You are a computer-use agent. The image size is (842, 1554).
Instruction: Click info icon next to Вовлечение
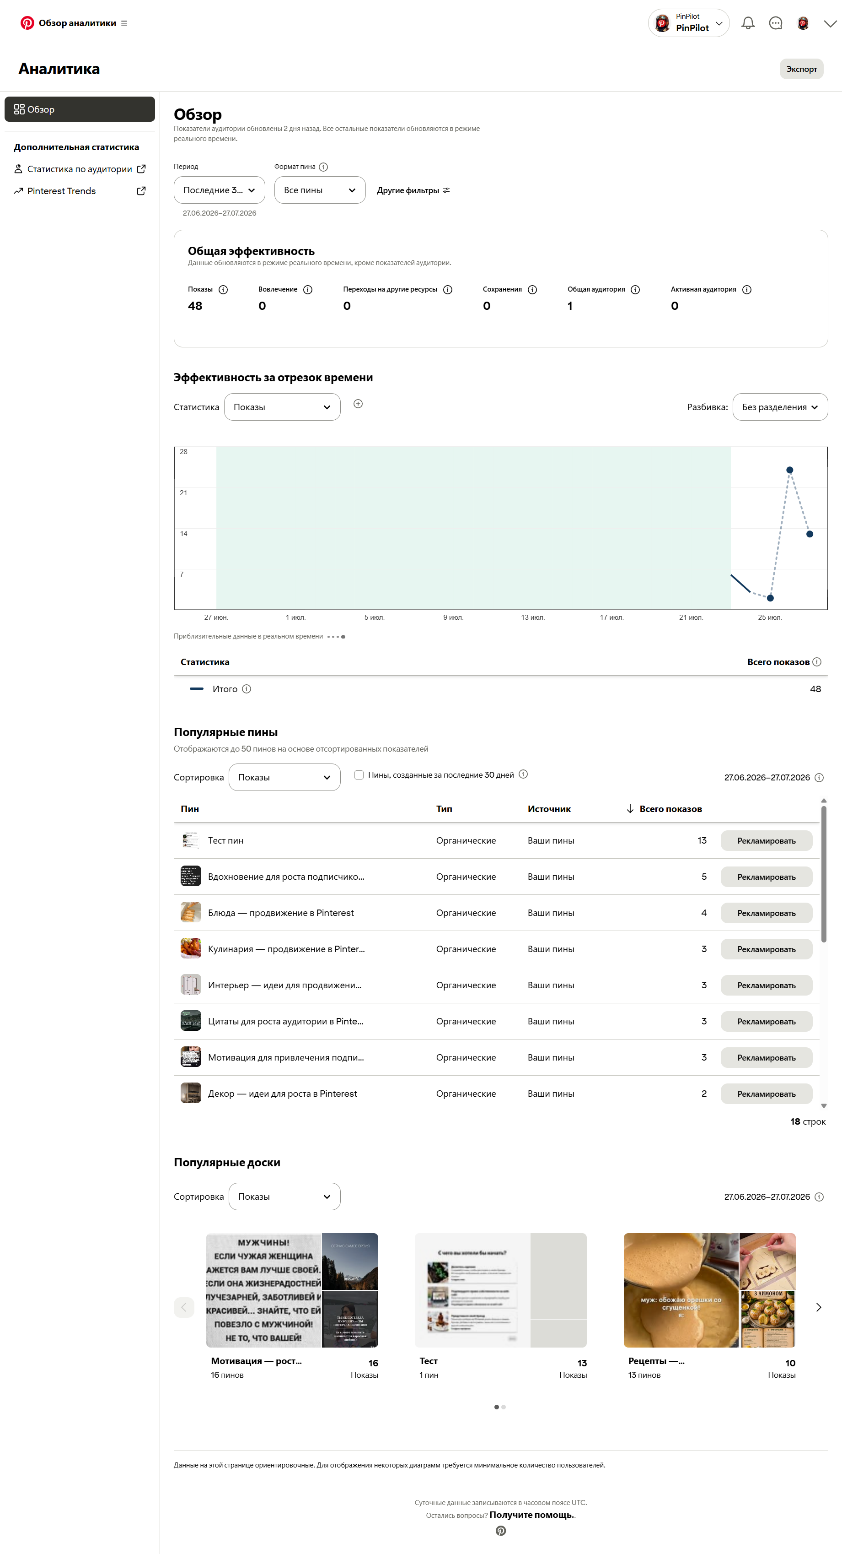[x=307, y=290]
